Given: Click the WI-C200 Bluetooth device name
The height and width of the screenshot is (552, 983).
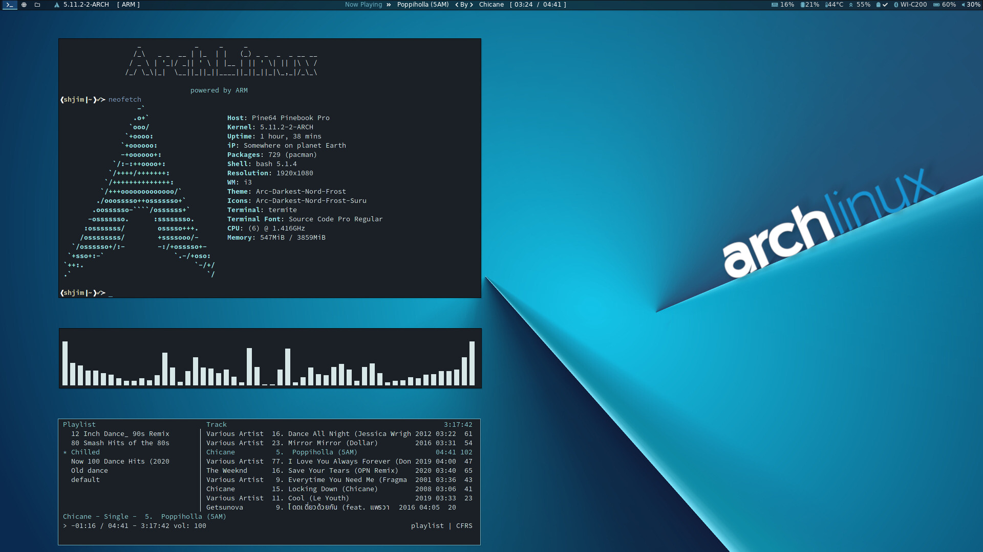Looking at the screenshot, I should (914, 5).
